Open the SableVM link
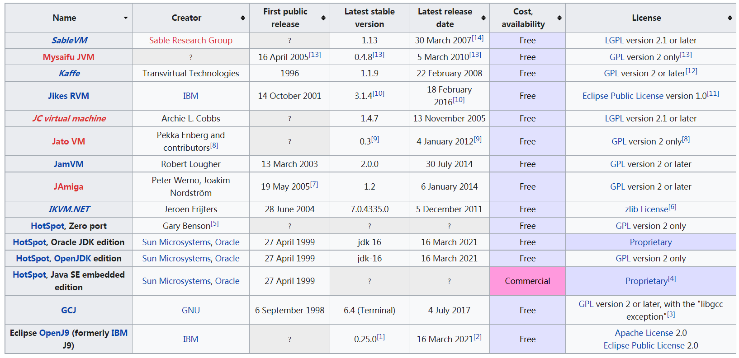The height and width of the screenshot is (358, 739). [69, 40]
